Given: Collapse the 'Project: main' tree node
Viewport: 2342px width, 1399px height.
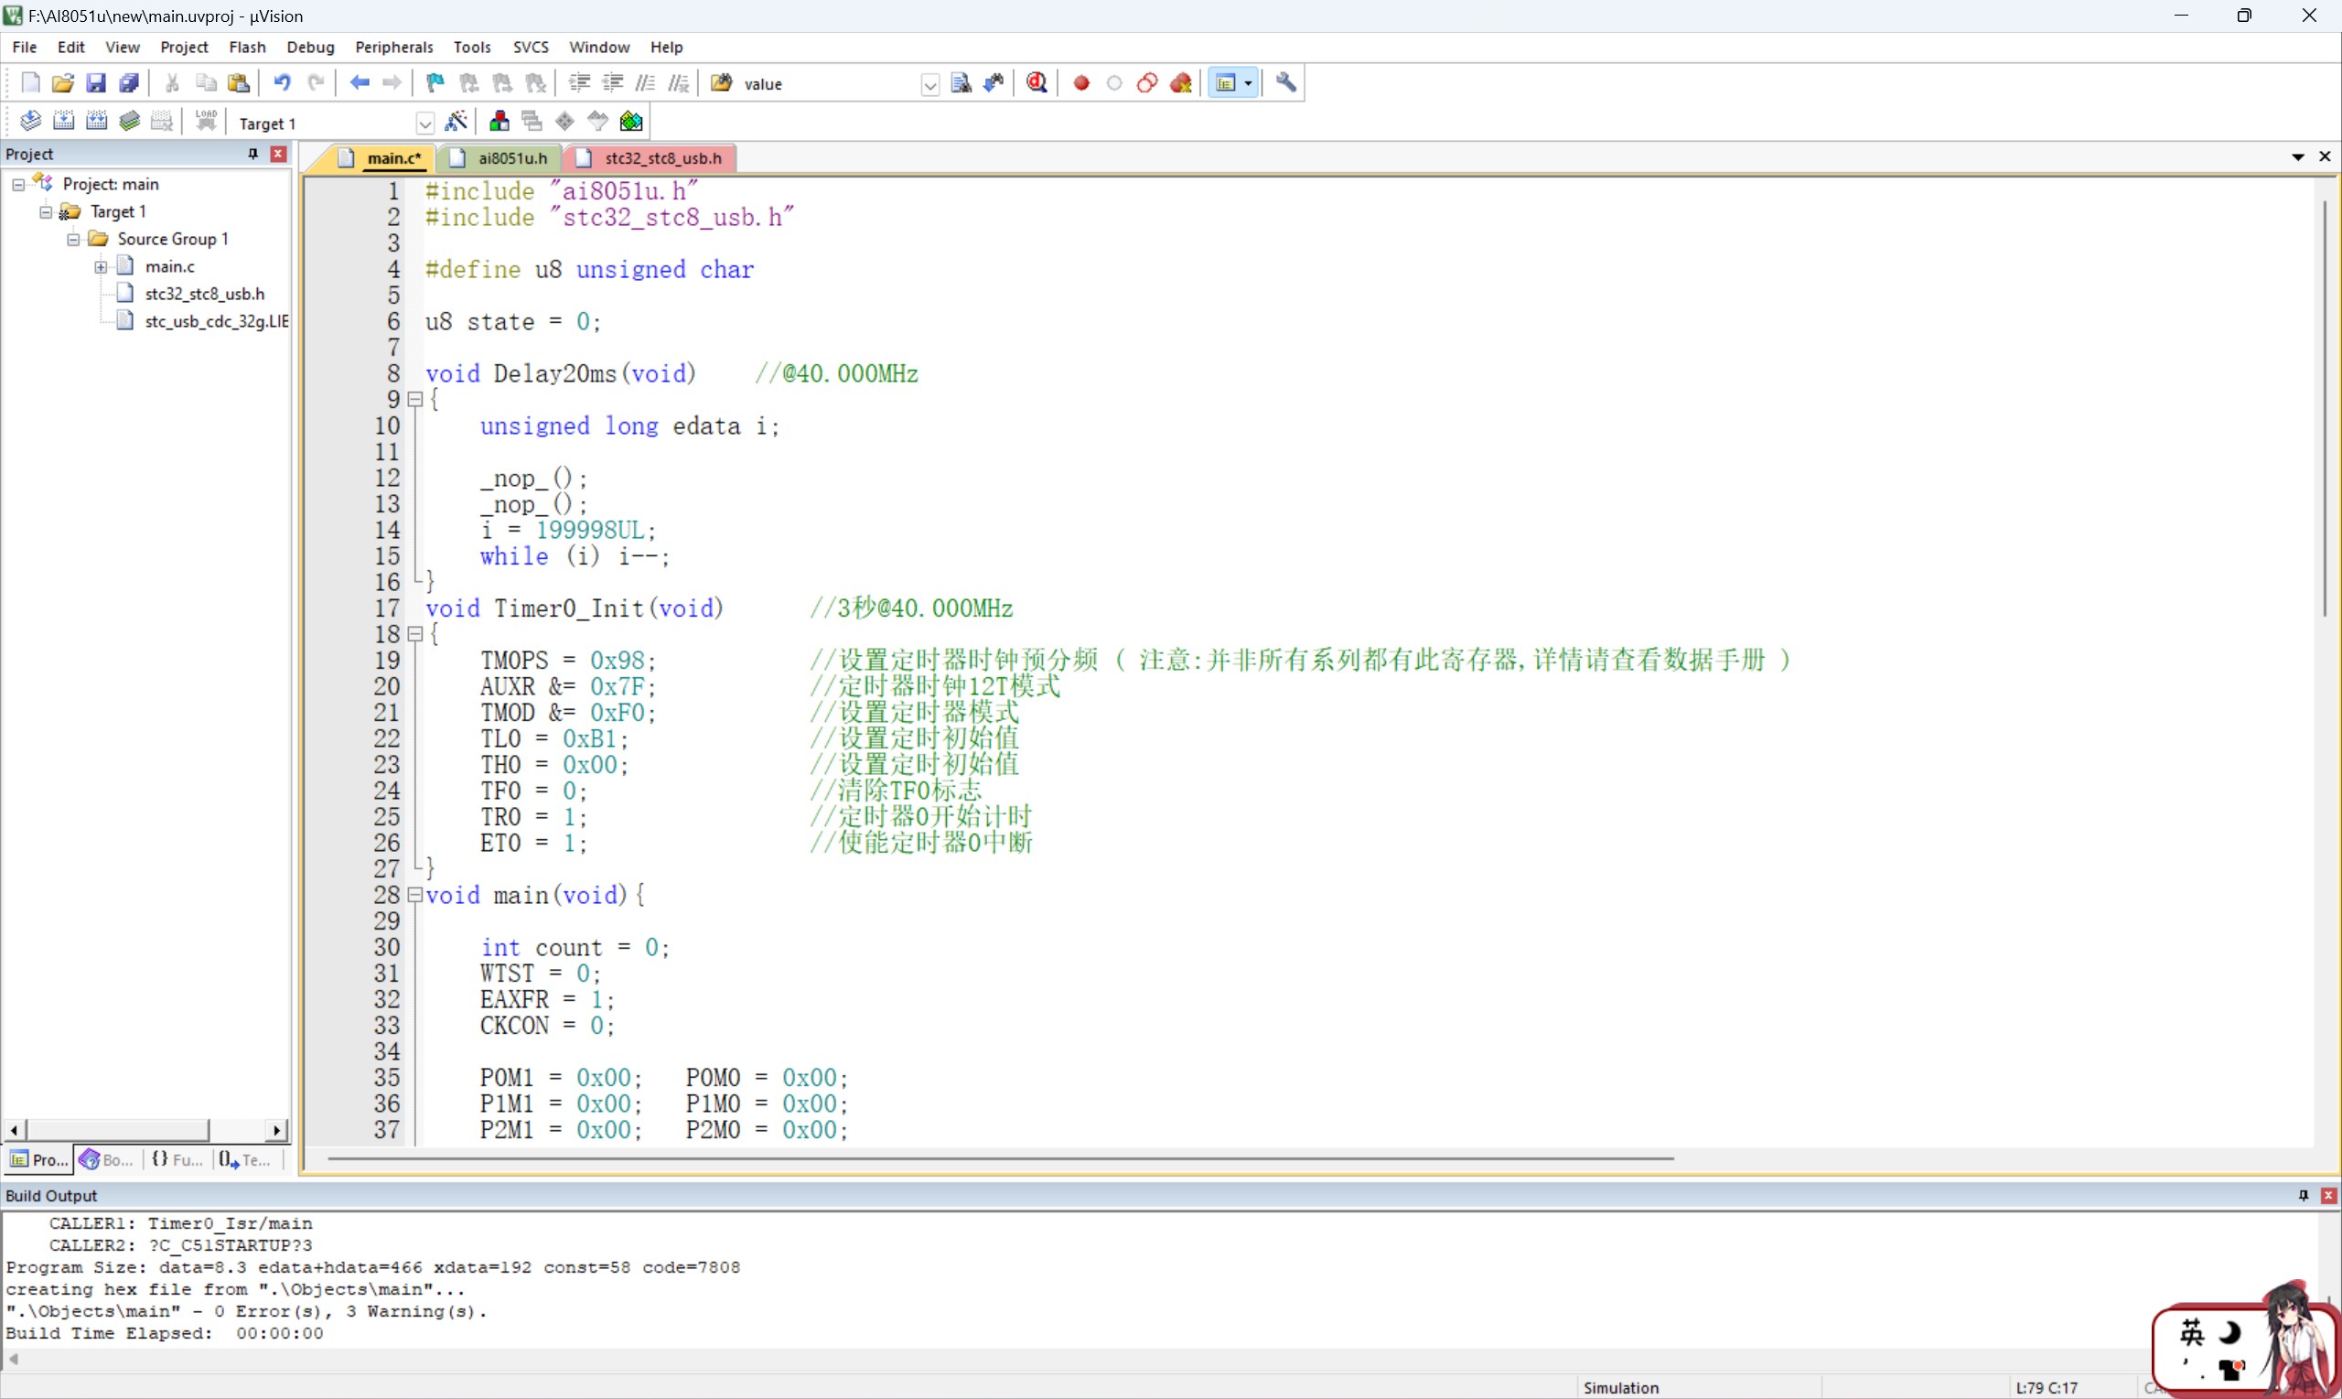Looking at the screenshot, I should tap(18, 185).
